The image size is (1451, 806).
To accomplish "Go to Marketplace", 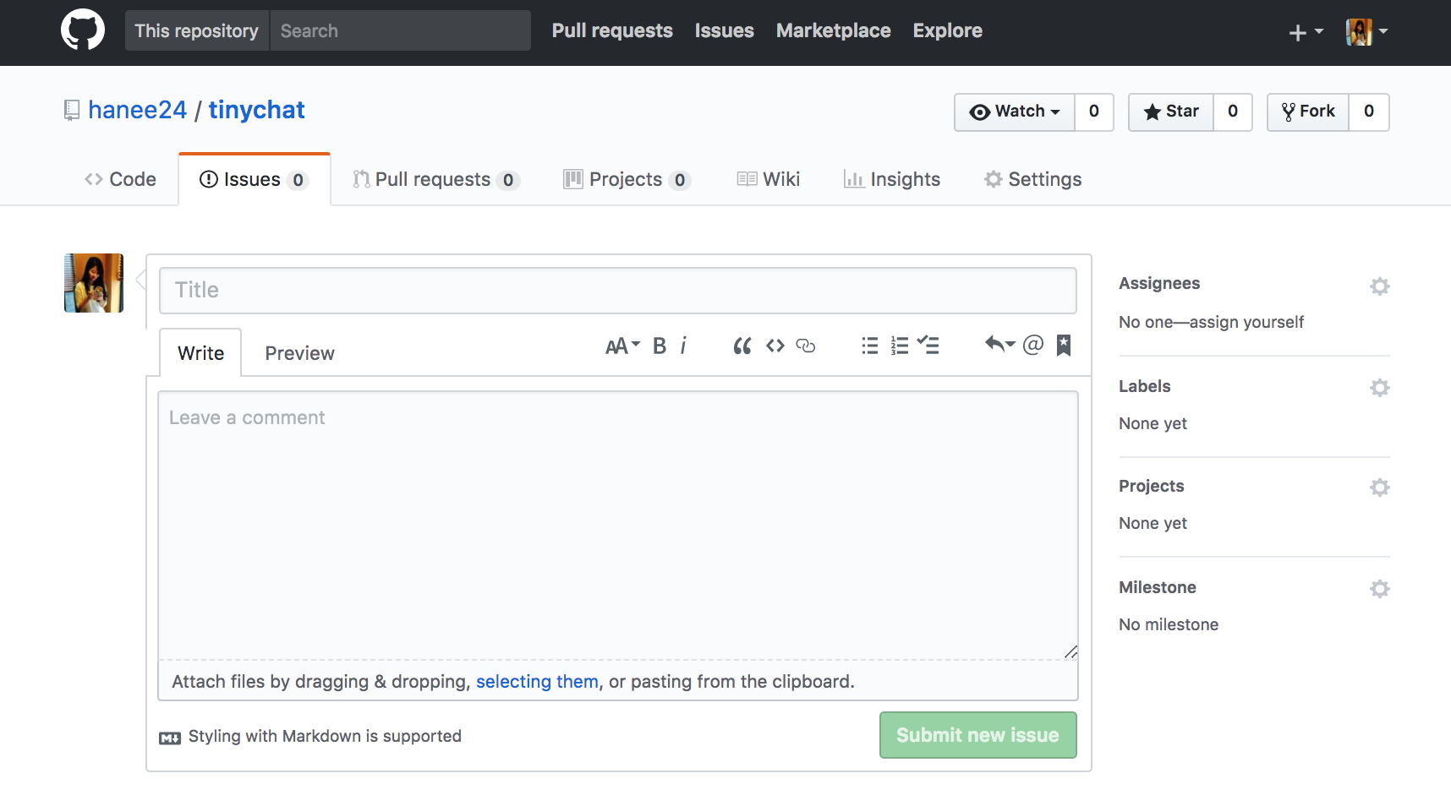I will pyautogui.click(x=834, y=30).
